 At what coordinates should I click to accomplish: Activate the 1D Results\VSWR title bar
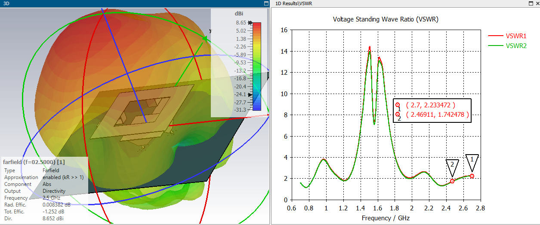coord(387,3)
